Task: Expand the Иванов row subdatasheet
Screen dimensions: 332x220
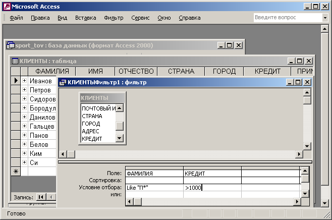Action: click(x=24, y=80)
